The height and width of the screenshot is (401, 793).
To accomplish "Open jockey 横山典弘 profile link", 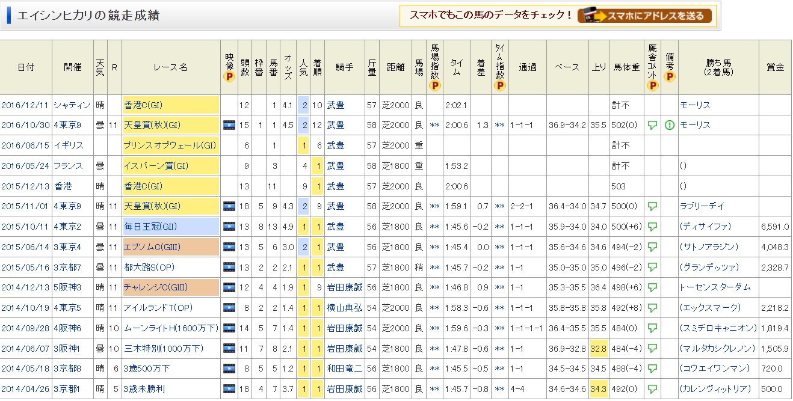I will click(x=345, y=308).
